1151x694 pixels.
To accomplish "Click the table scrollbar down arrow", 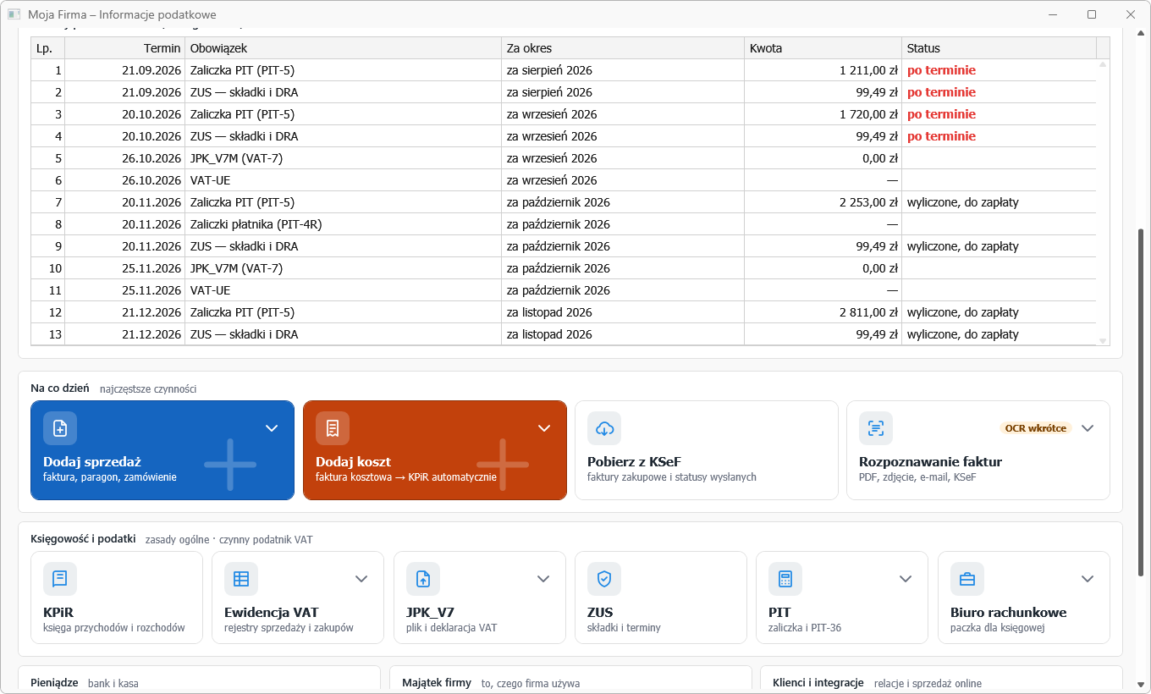I will click(1103, 340).
